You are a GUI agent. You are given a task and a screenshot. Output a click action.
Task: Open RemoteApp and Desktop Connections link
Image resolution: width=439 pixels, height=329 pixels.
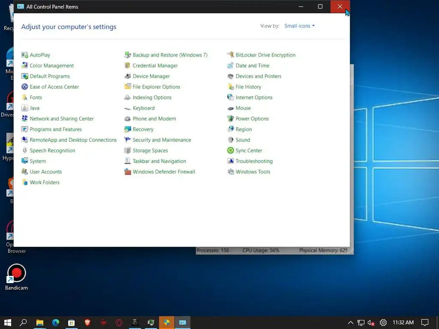tap(73, 140)
